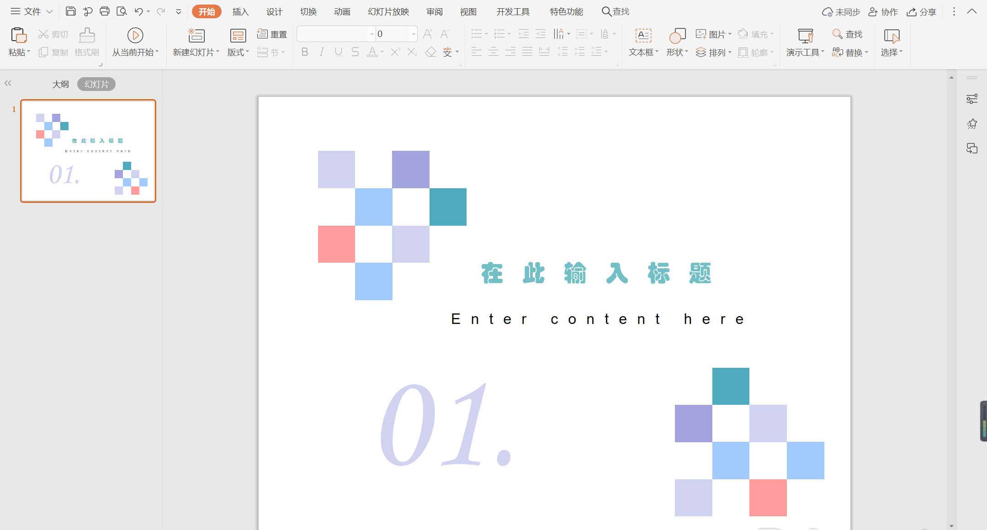Viewport: 987px width, 530px height.
Task: Click the Save icon in quick access toolbar
Action: point(70,11)
